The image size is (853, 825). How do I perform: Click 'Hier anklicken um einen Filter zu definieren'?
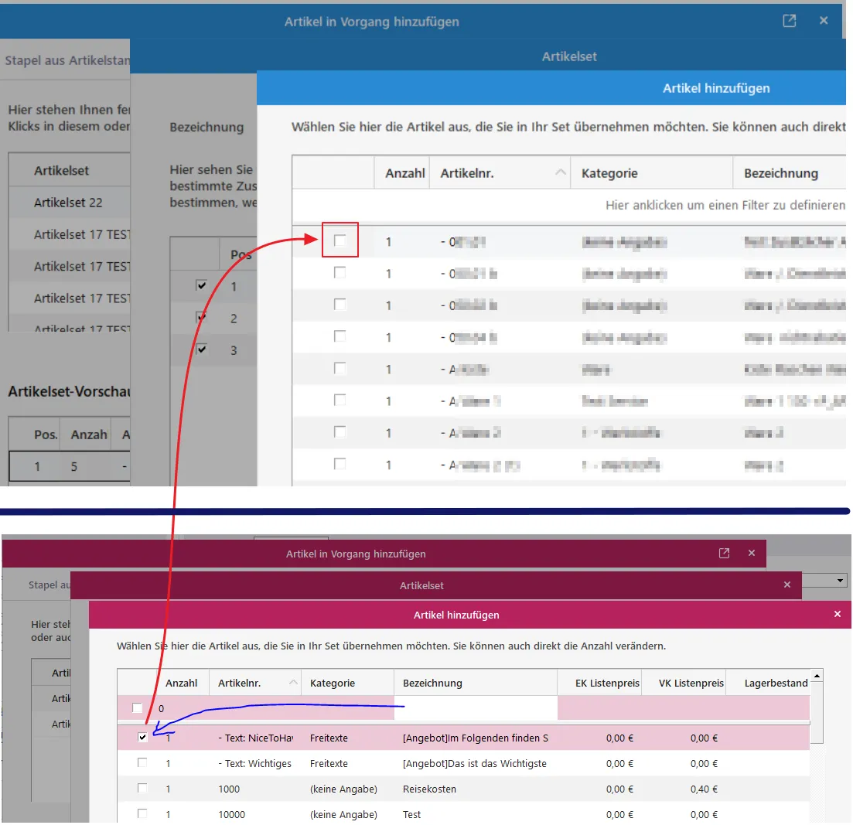[x=725, y=206]
